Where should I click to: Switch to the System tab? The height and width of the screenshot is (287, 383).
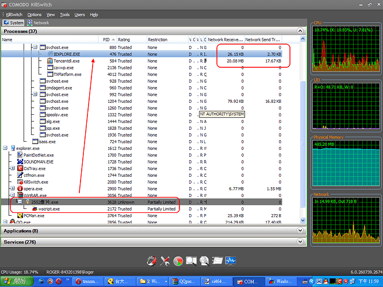click(x=13, y=23)
